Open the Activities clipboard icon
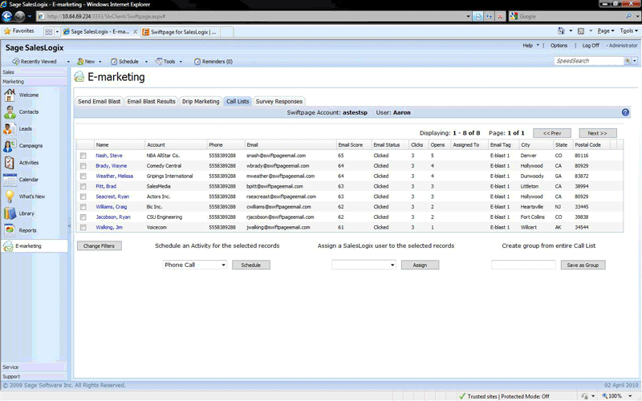The image size is (642, 401). pos(10,163)
